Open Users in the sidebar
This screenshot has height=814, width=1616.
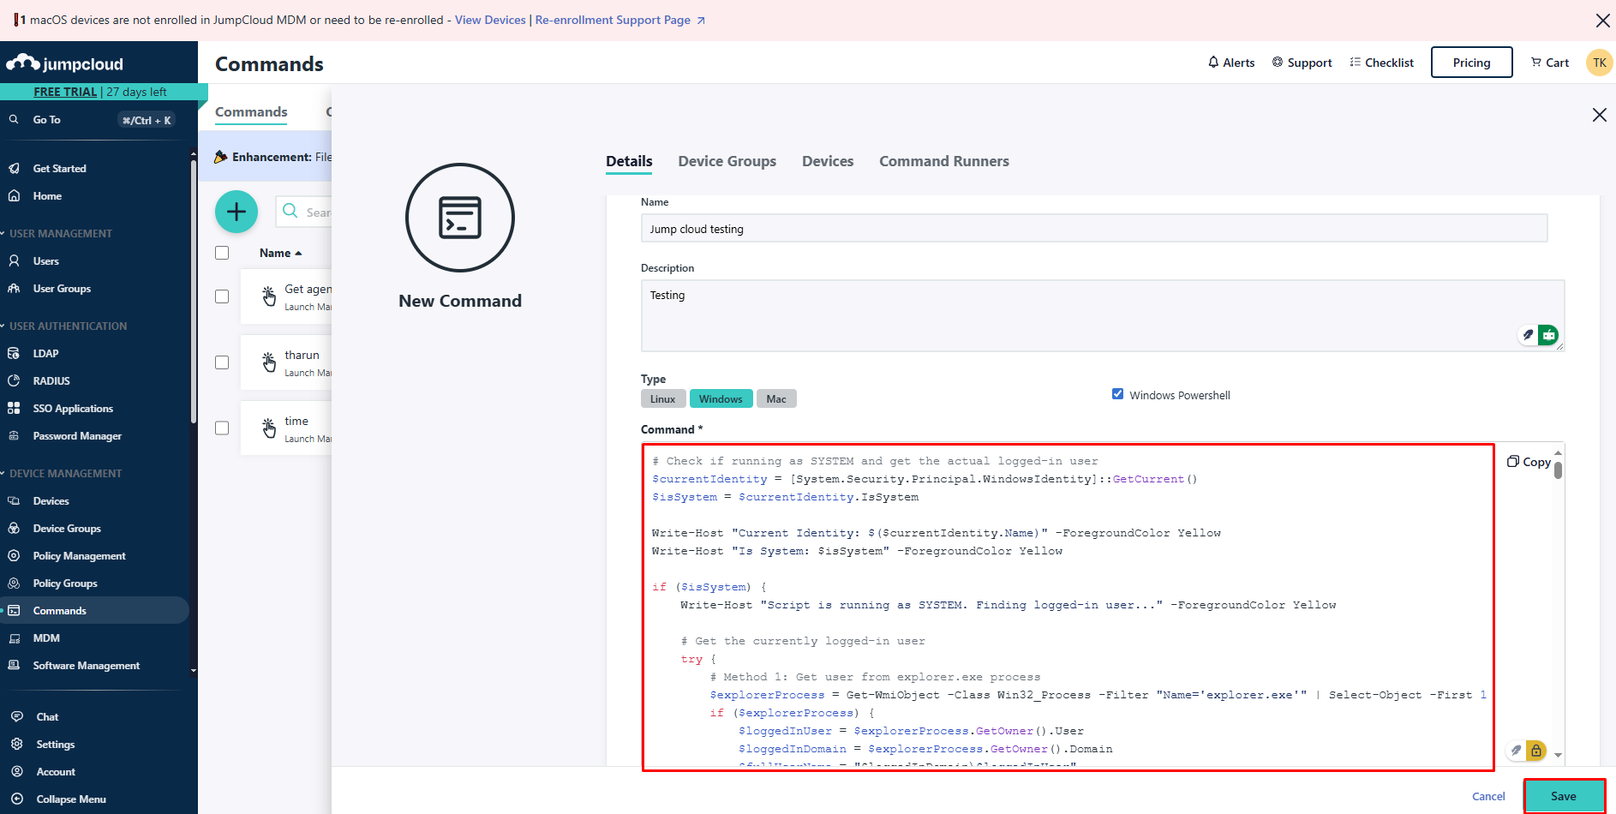coord(46,261)
